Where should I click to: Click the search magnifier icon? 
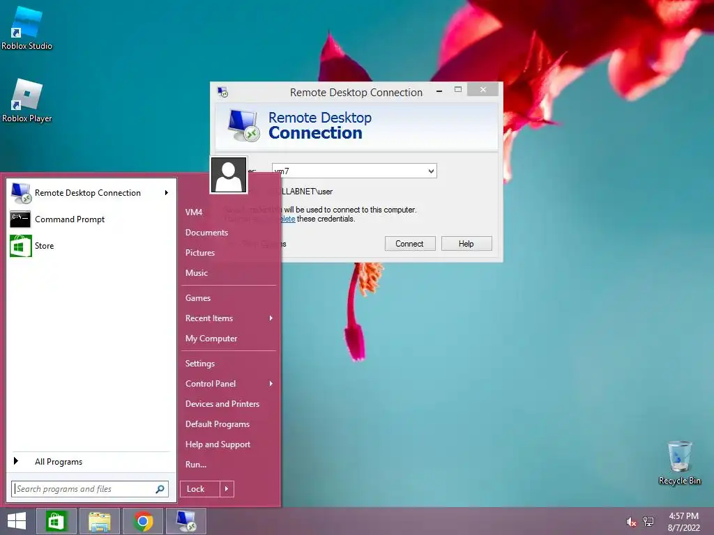[160, 489]
